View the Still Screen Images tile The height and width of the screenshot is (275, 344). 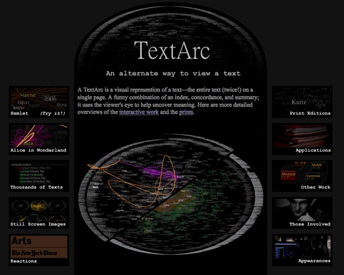(x=39, y=212)
